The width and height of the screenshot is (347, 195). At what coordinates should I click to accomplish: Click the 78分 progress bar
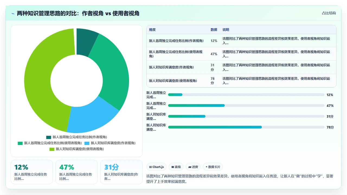[246, 127]
